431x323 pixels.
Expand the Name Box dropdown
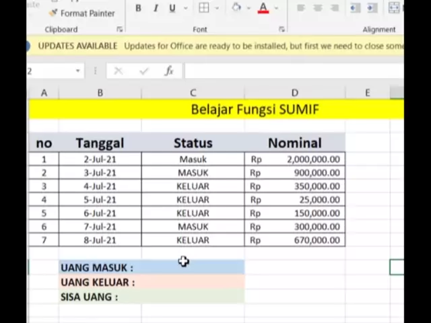tap(78, 71)
